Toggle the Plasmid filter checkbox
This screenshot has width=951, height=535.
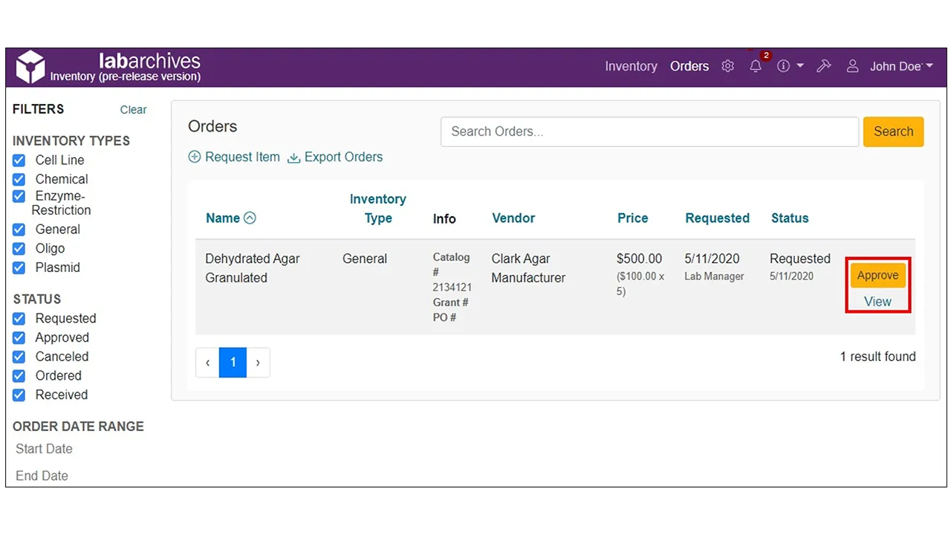[x=19, y=267]
